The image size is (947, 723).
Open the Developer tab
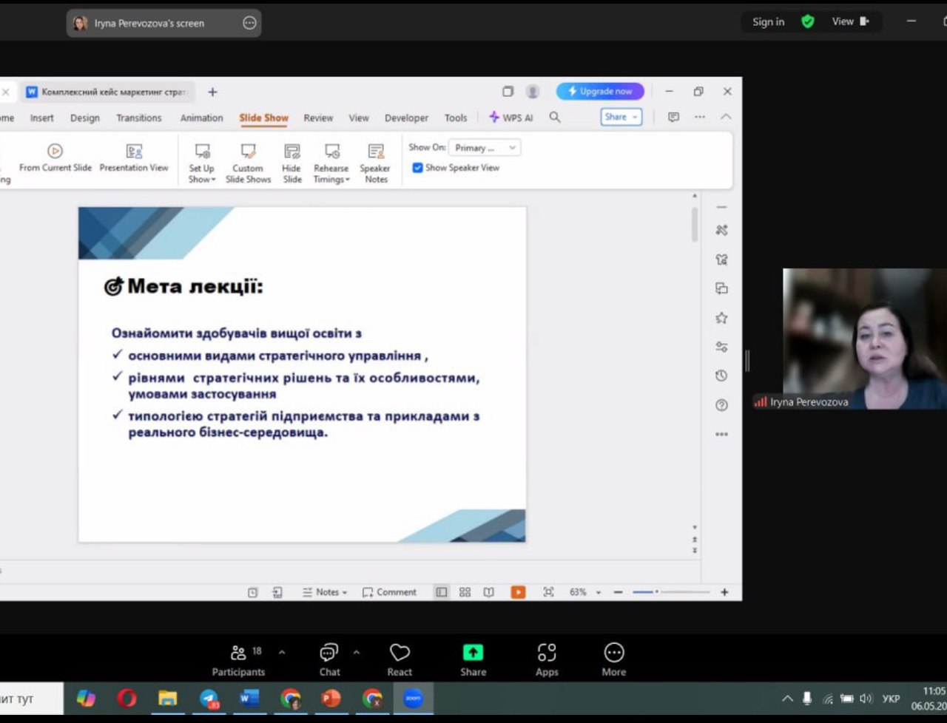pyautogui.click(x=406, y=118)
